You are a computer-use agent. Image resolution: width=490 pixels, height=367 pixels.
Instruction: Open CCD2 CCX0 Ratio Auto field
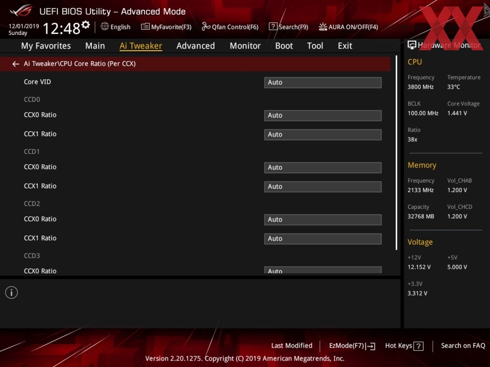(x=323, y=220)
